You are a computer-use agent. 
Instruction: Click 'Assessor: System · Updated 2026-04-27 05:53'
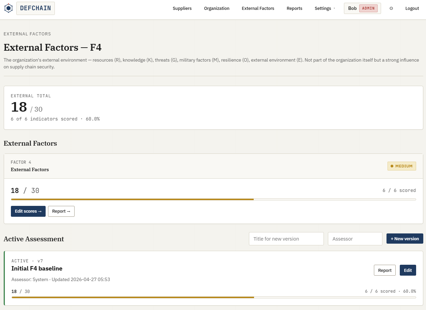point(61,280)
